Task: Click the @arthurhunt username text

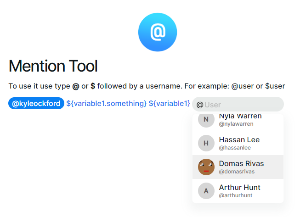Action: pos(236,195)
